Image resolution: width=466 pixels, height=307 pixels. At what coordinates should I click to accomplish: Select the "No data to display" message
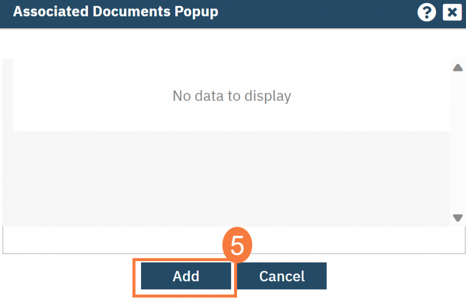[231, 96]
